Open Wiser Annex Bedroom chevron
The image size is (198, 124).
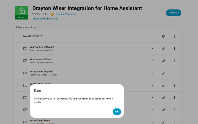152,61
